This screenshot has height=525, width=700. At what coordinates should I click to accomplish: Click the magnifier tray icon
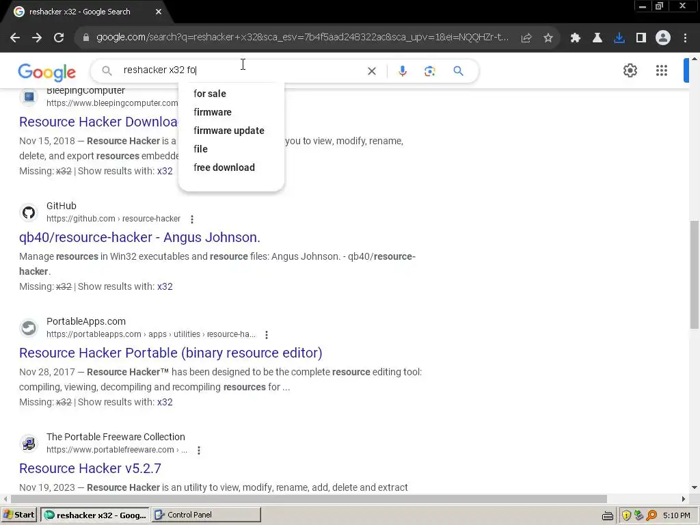651,515
